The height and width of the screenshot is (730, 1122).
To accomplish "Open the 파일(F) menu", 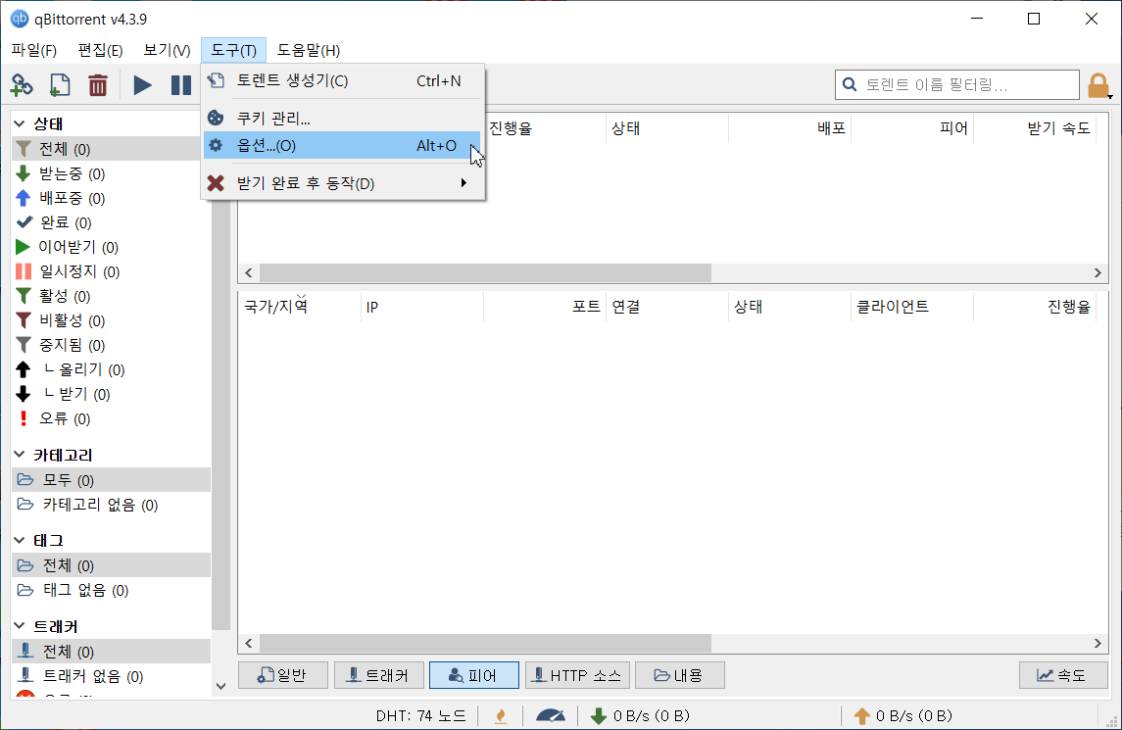I will [x=33, y=50].
